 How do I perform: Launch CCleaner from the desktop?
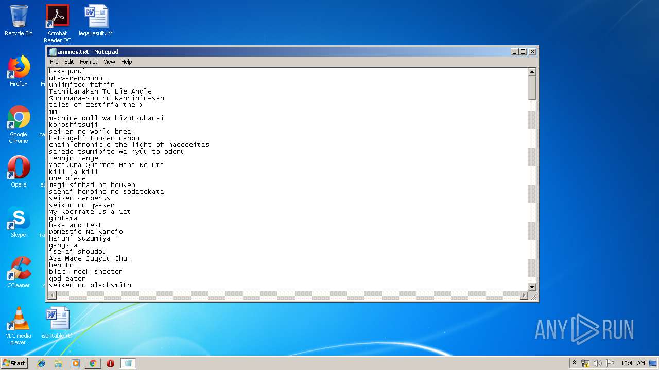click(x=19, y=272)
